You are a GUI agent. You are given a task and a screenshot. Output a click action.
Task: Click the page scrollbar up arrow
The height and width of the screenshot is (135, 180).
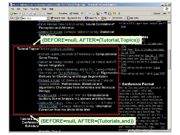(x=169, y=22)
